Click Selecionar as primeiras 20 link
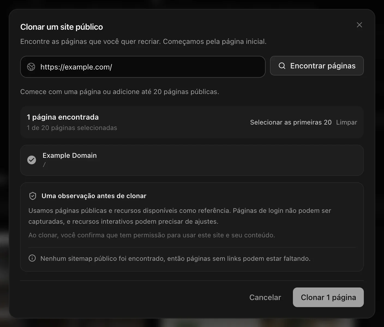This screenshot has height=327, width=384. (291, 122)
